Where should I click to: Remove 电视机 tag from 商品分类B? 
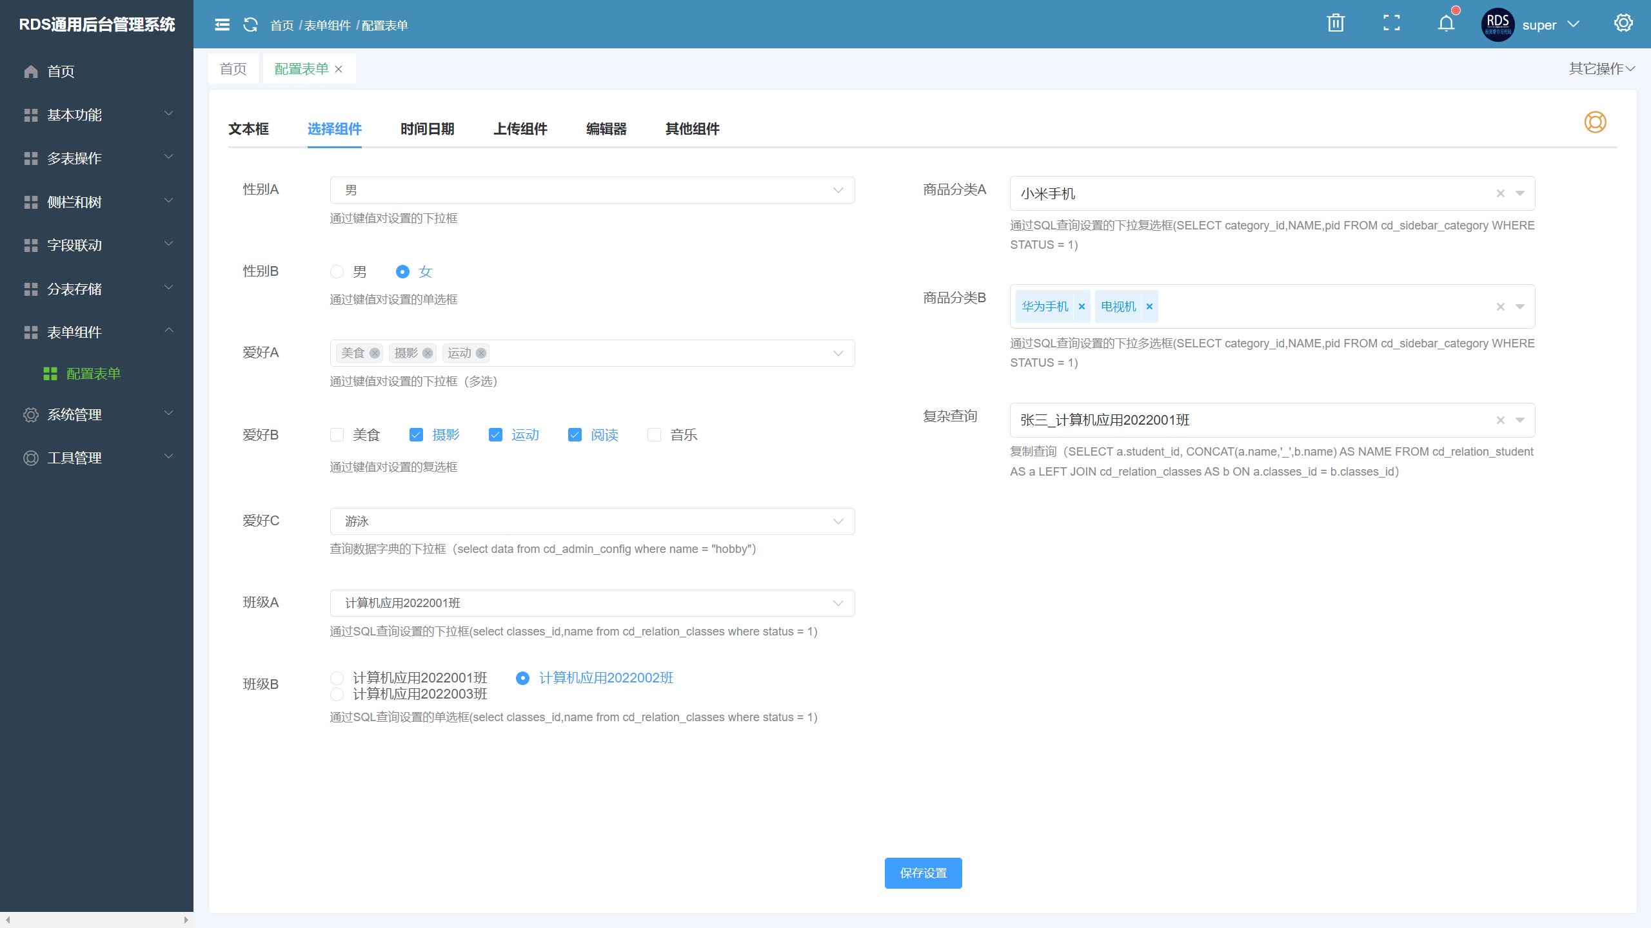[1149, 307]
